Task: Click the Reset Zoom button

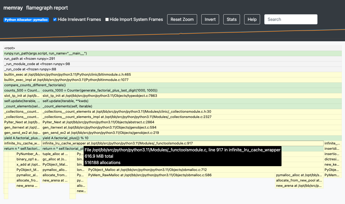Action: pyautogui.click(x=182, y=19)
